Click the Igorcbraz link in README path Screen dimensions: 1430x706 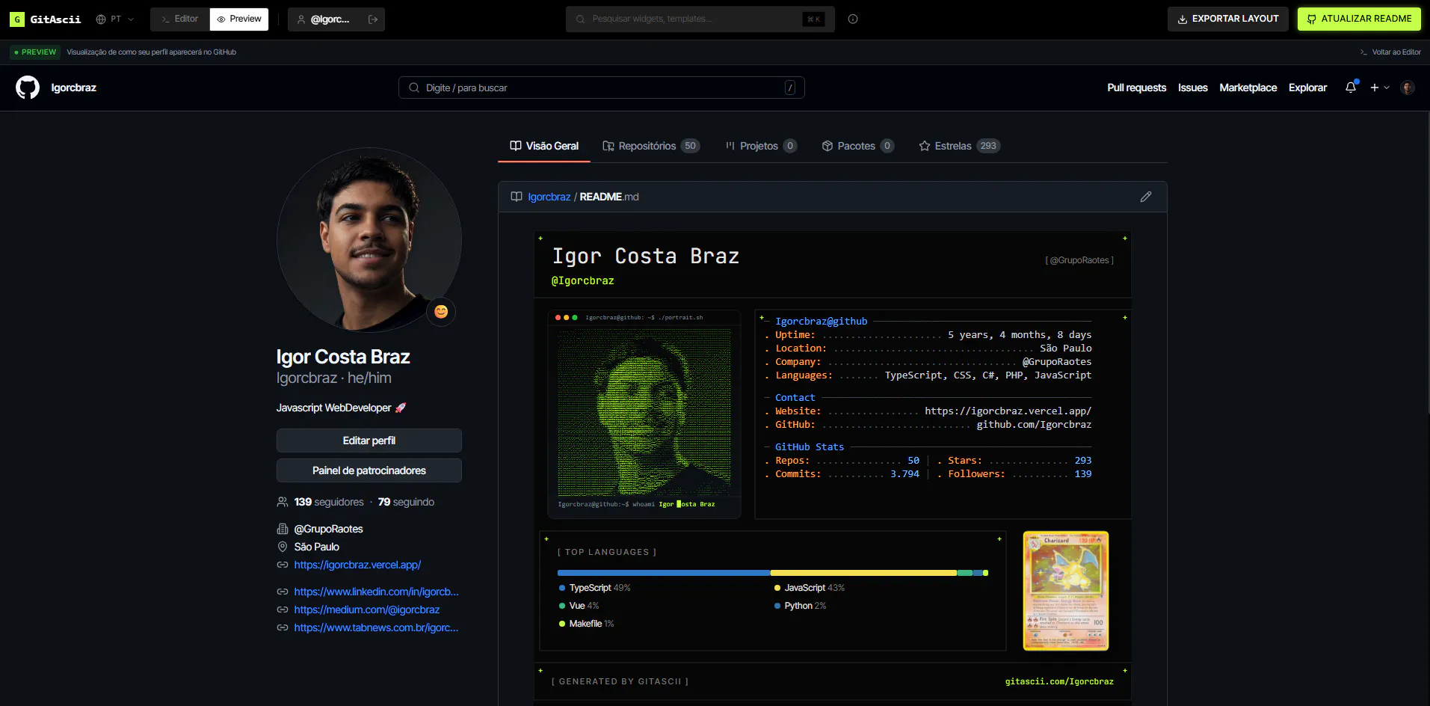click(549, 197)
